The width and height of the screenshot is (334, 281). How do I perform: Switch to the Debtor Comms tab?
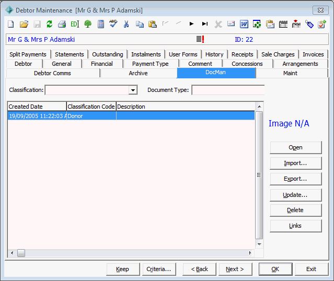(x=52, y=73)
